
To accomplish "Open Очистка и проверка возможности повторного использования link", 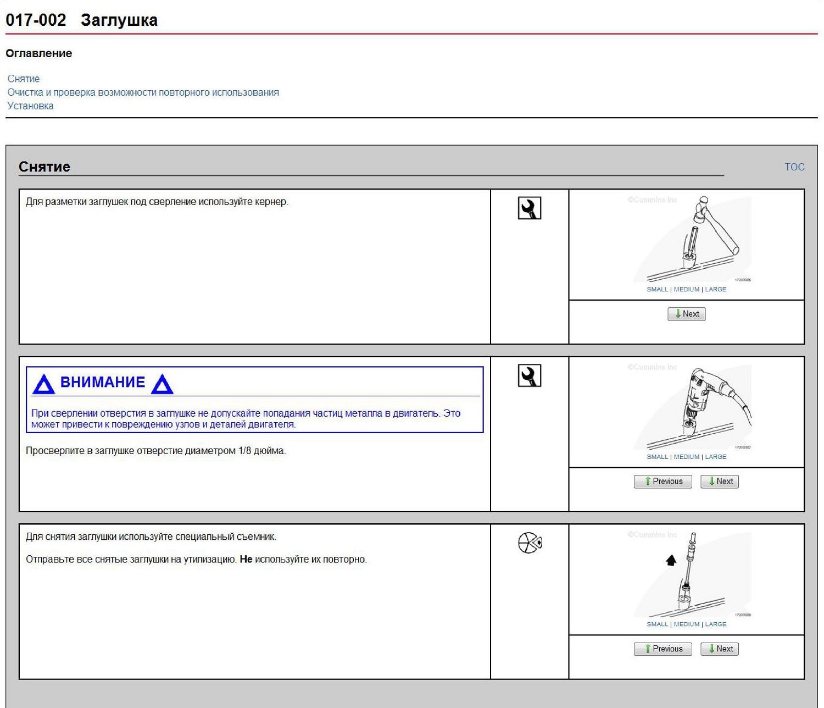I will [x=143, y=92].
